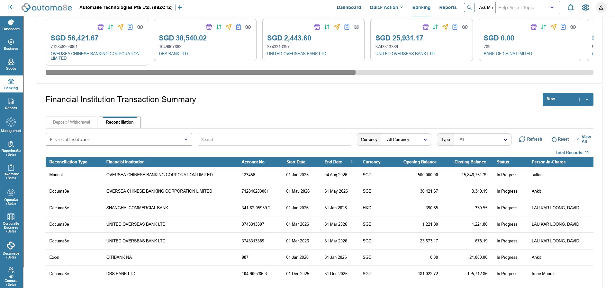
Task: Open Corpora8e Business (Beta) in the sidebar
Action: (x=11, y=223)
